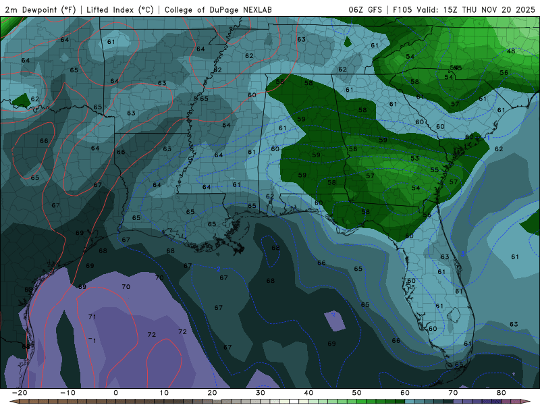This screenshot has width=540, height=405.
Task: Click the "06Z GFS" model run text
Action: 365,9
